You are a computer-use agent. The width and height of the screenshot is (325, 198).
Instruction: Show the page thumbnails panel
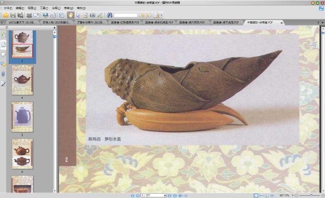tap(3, 44)
